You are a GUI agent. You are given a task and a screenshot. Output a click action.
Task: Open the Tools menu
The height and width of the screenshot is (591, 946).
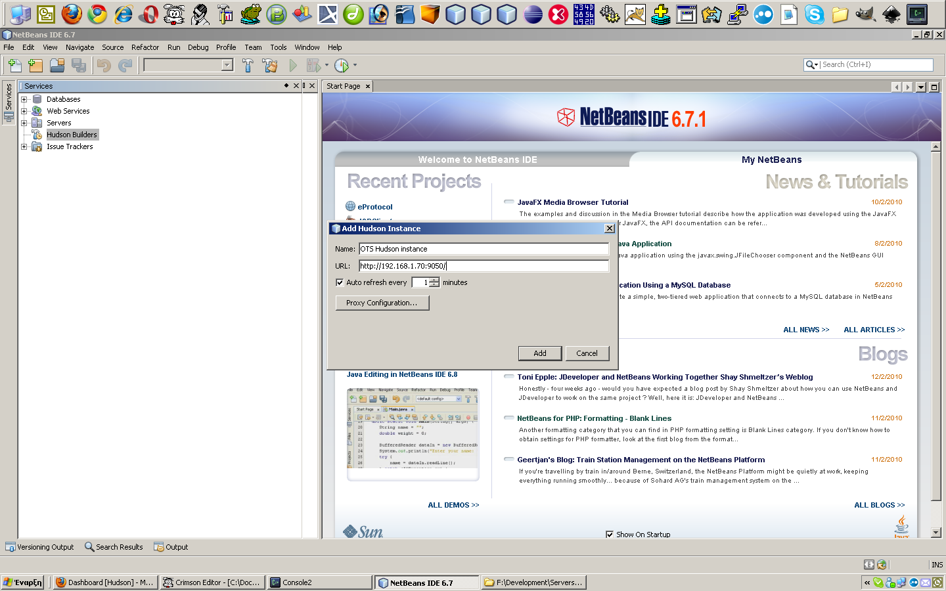[x=279, y=47]
